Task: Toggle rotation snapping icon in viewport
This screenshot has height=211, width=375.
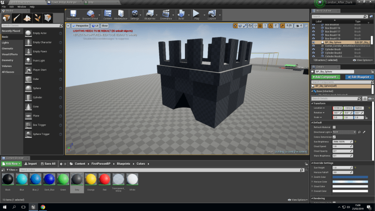Action: (x=270, y=26)
